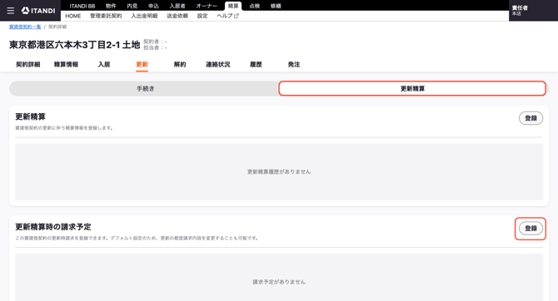
Task: Open 入出金明細 submenu item
Action: tap(144, 16)
